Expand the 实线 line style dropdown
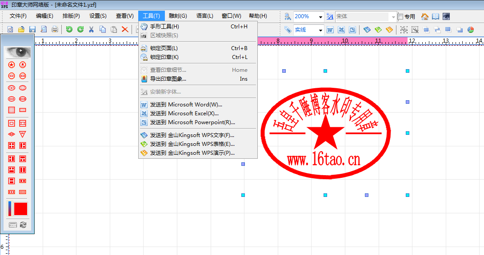This screenshot has height=255, width=484. pyautogui.click(x=321, y=30)
